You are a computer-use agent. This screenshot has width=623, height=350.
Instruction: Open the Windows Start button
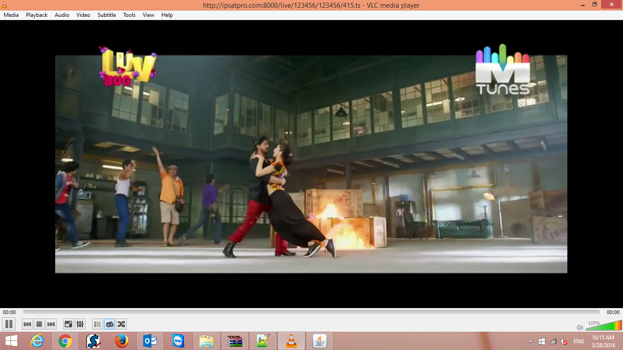tap(11, 341)
